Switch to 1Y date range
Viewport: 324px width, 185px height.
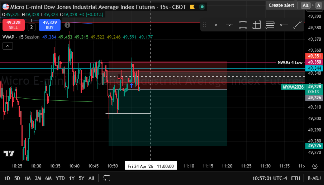pyautogui.click(x=72, y=178)
